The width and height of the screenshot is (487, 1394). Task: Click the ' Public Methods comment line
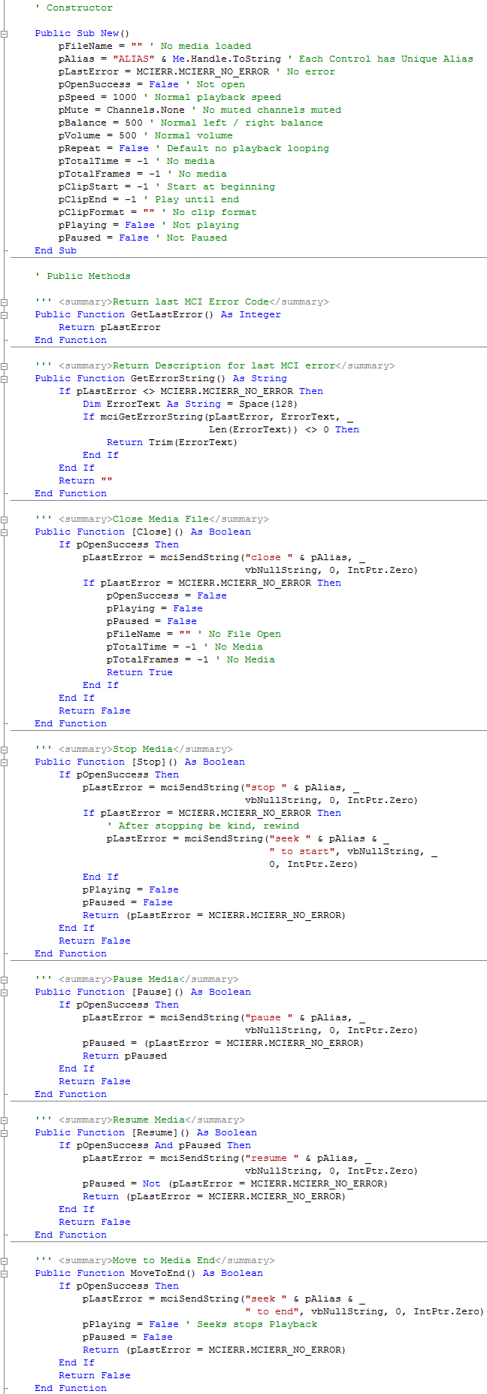coord(83,276)
